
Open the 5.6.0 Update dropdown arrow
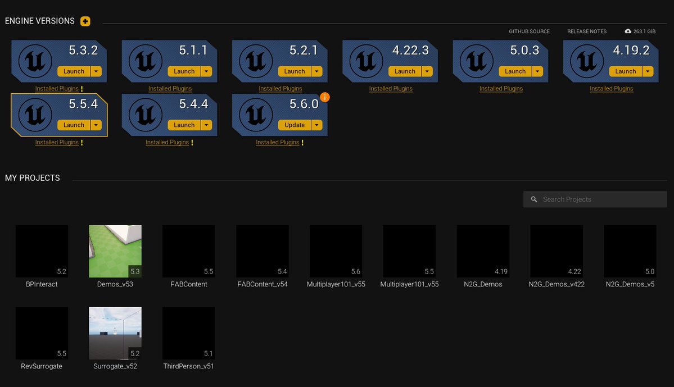(317, 125)
